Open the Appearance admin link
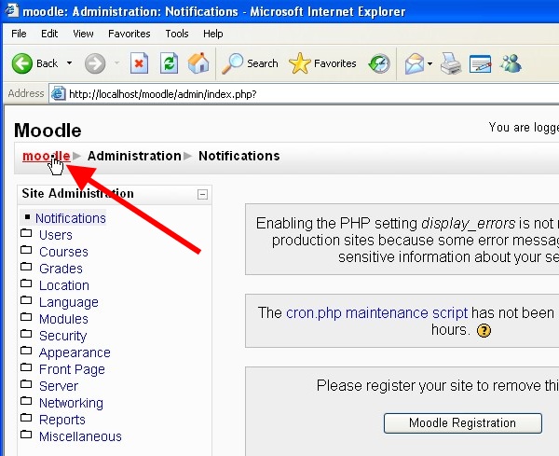Viewport: 559px width, 456px height. click(x=75, y=352)
